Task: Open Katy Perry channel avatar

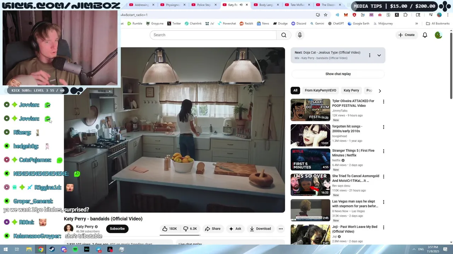Action: coord(69,229)
